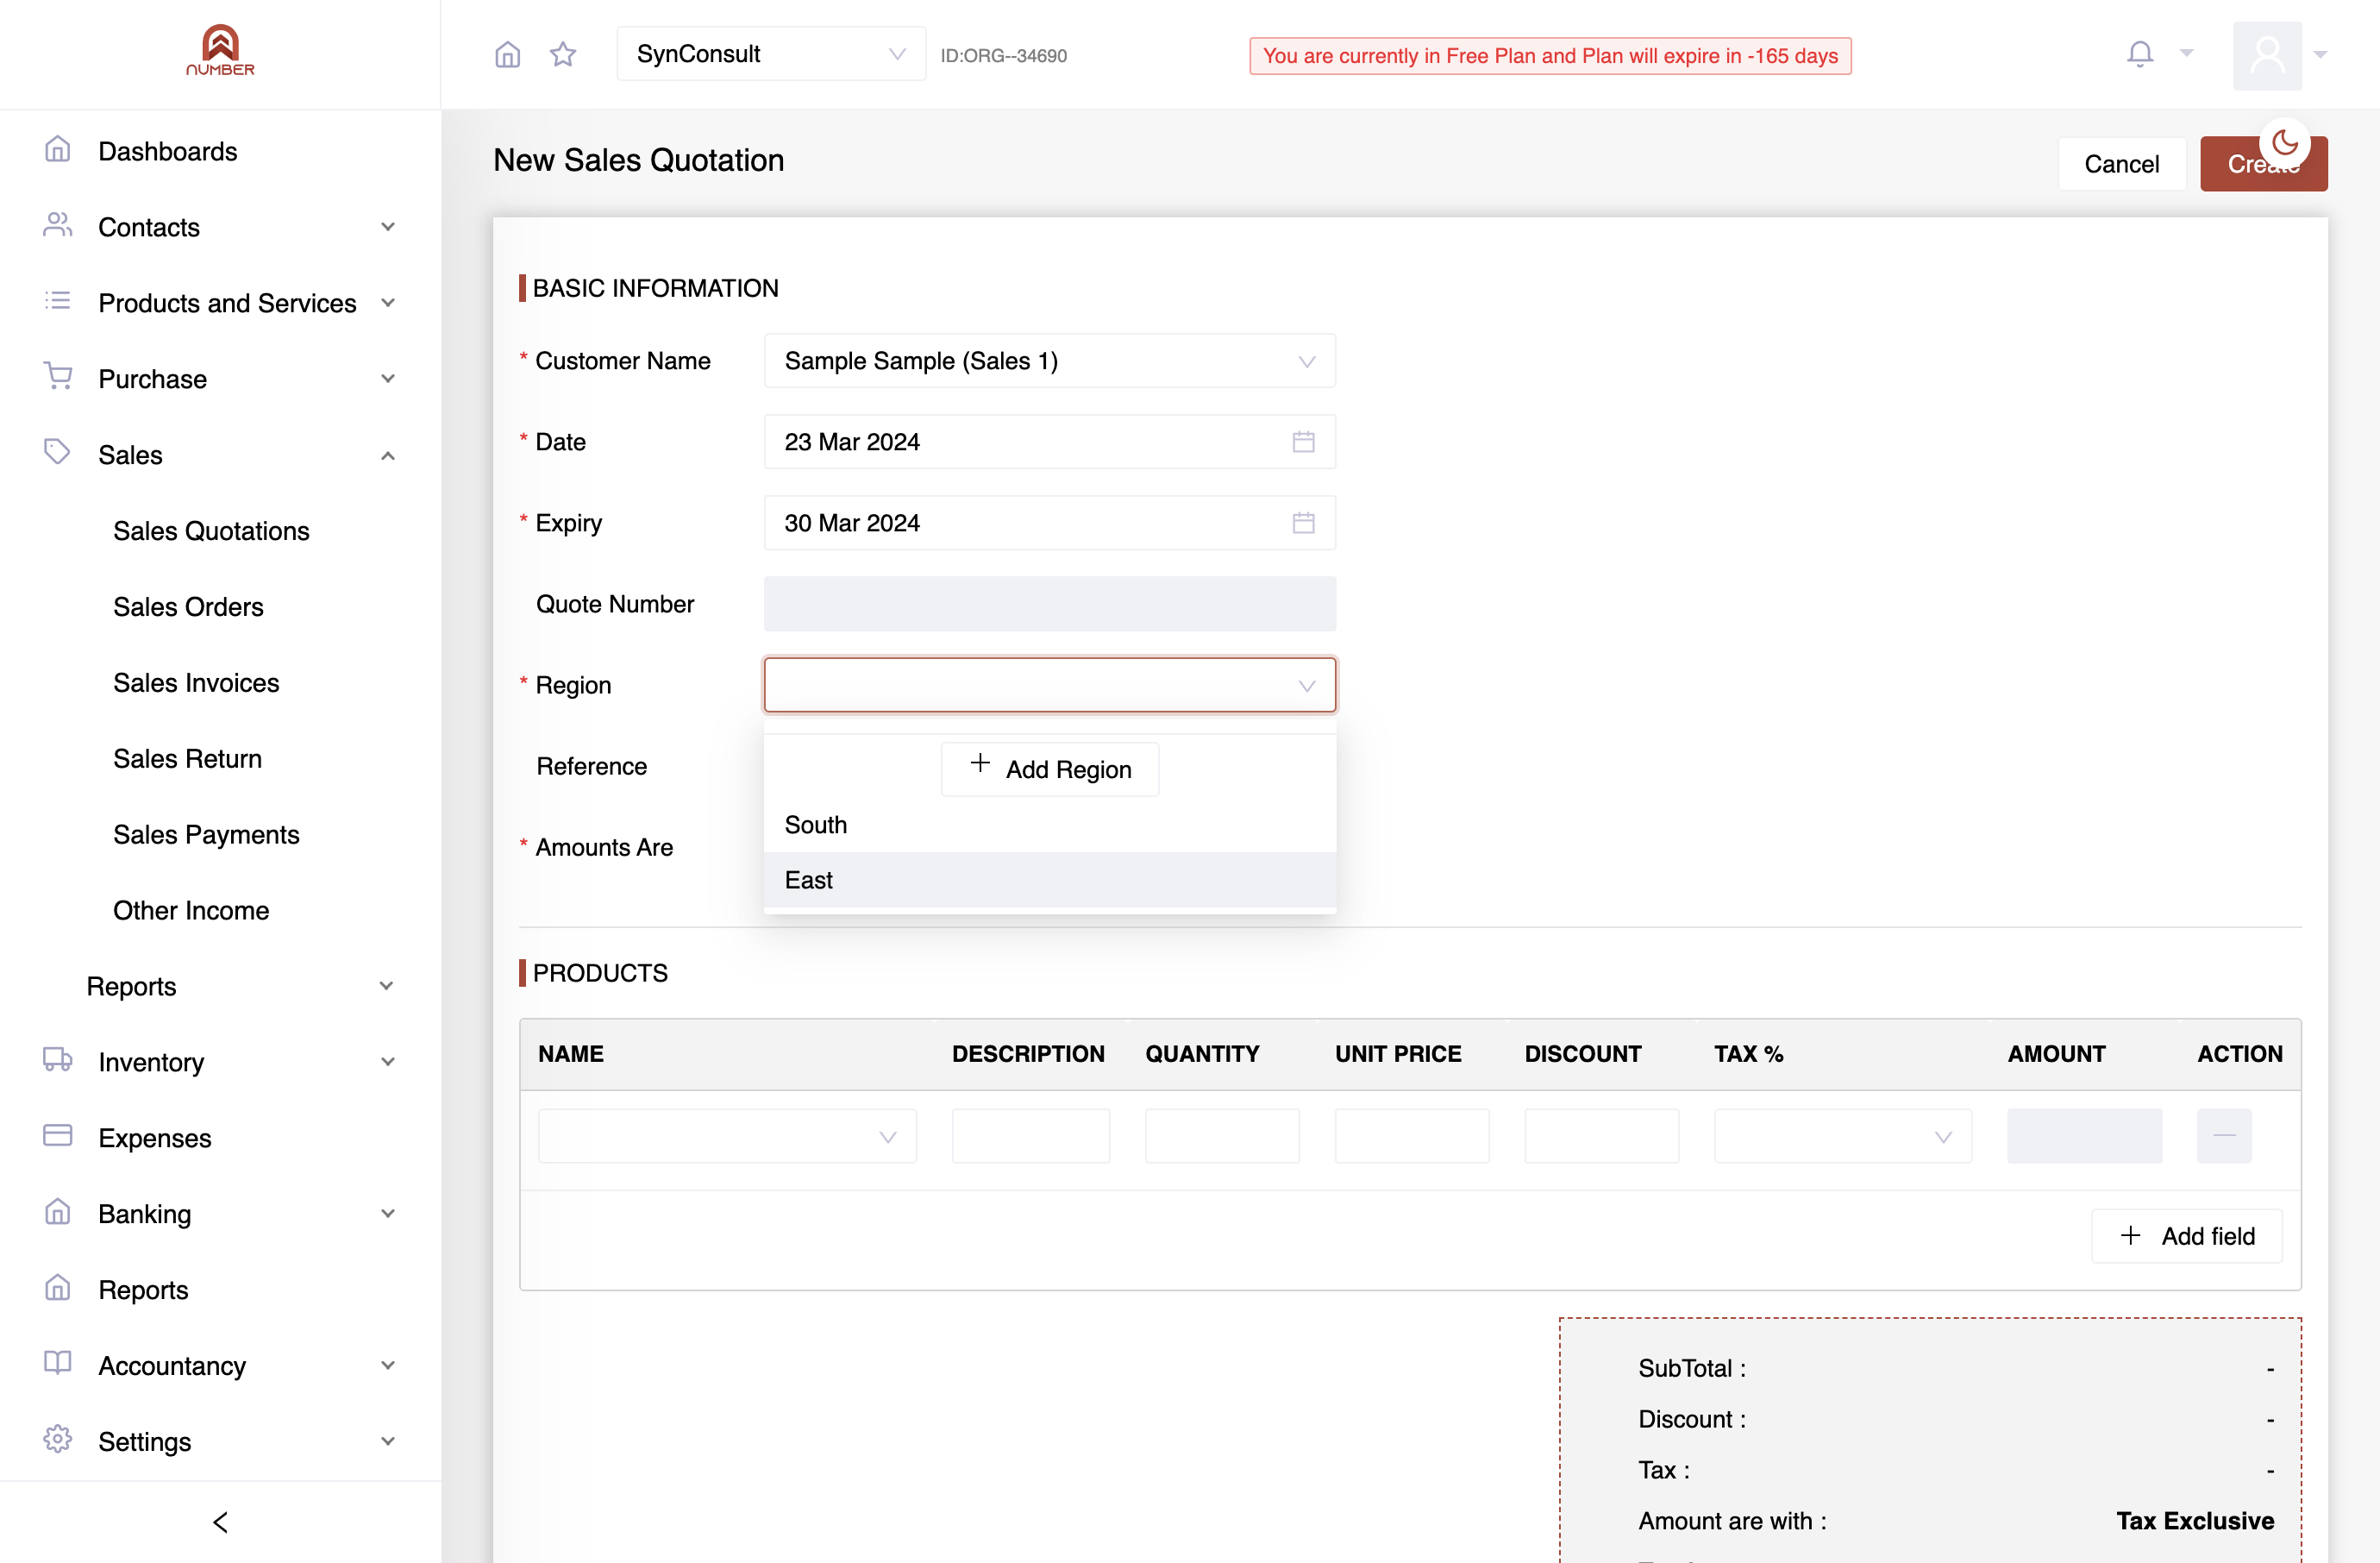Viewport: 2380px width, 1563px height.
Task: Open Sales Quotations page
Action: [211, 531]
